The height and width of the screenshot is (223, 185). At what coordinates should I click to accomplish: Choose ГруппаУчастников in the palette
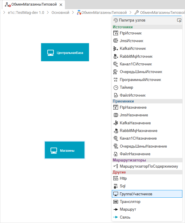[x=136, y=194]
